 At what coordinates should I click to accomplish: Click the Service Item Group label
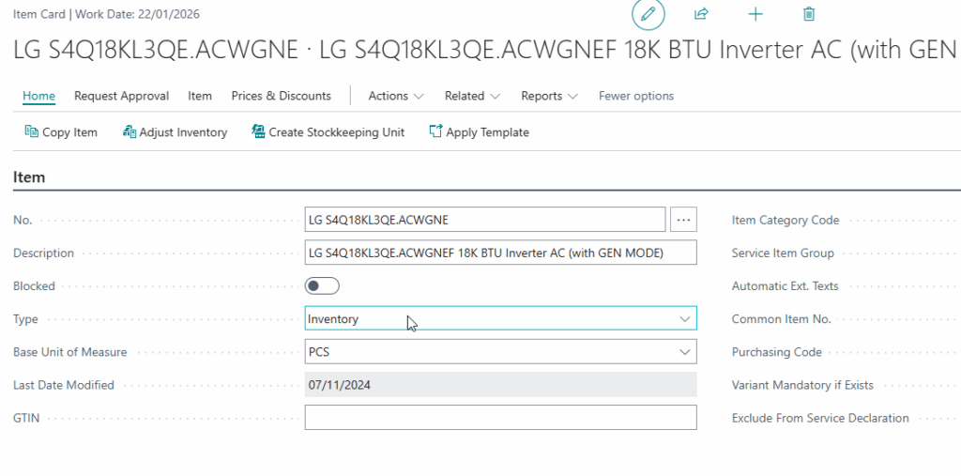click(783, 253)
